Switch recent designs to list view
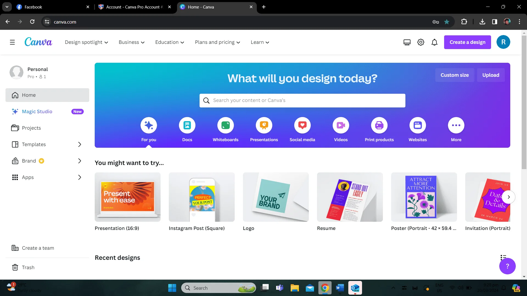This screenshot has width=527, height=296. pyautogui.click(x=503, y=257)
